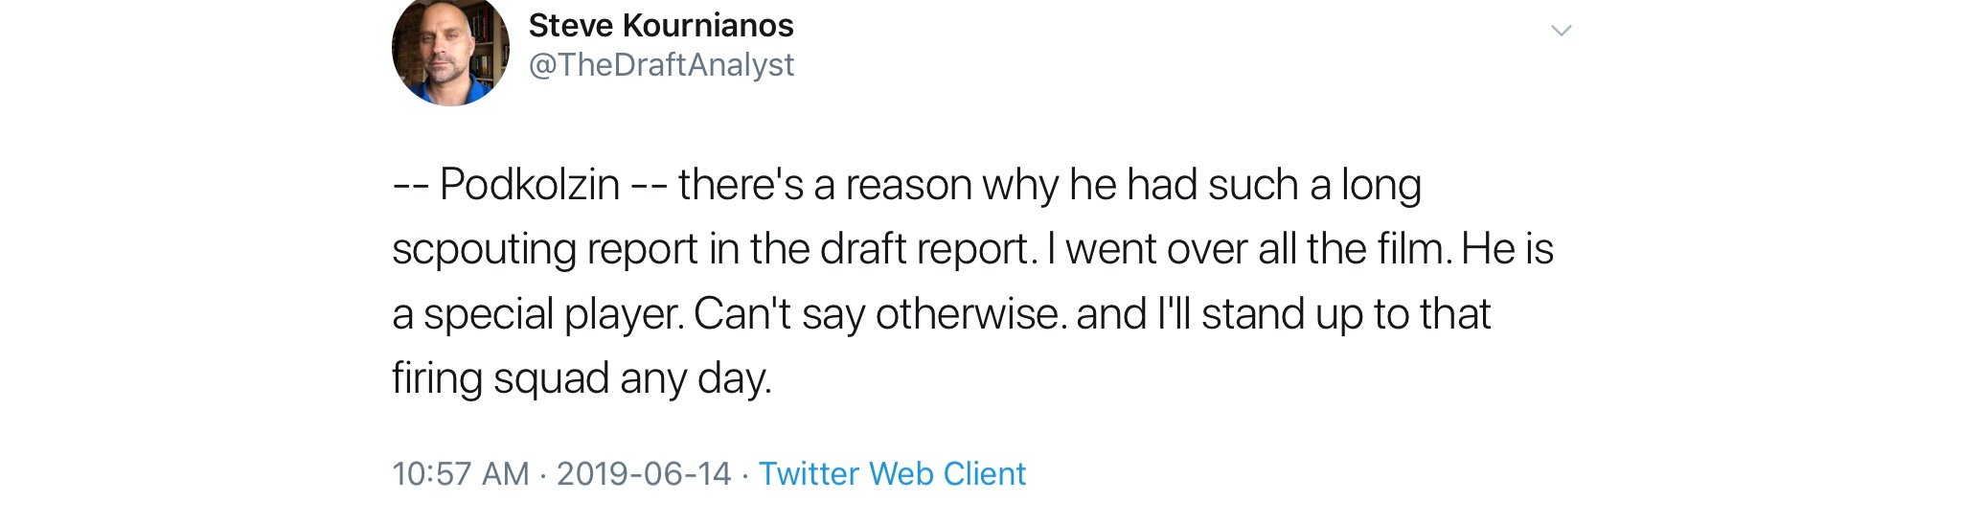The width and height of the screenshot is (1962, 524).
Task: Click the phrase special player
Action: point(553,313)
